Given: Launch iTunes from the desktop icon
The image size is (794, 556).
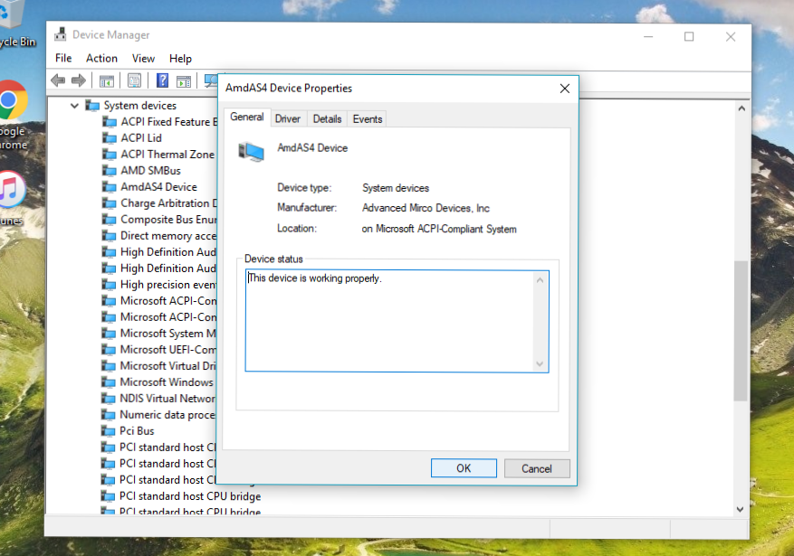Looking at the screenshot, I should (x=11, y=190).
